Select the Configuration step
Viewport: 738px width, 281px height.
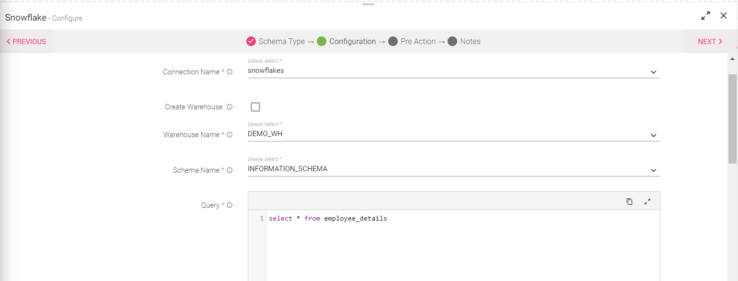tap(346, 41)
